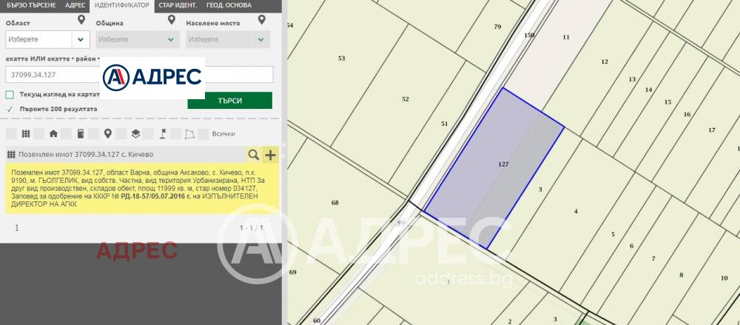This screenshot has width=740, height=325.
Task: Toggle the Първите 200 резултата checkbox
Action: (10, 109)
